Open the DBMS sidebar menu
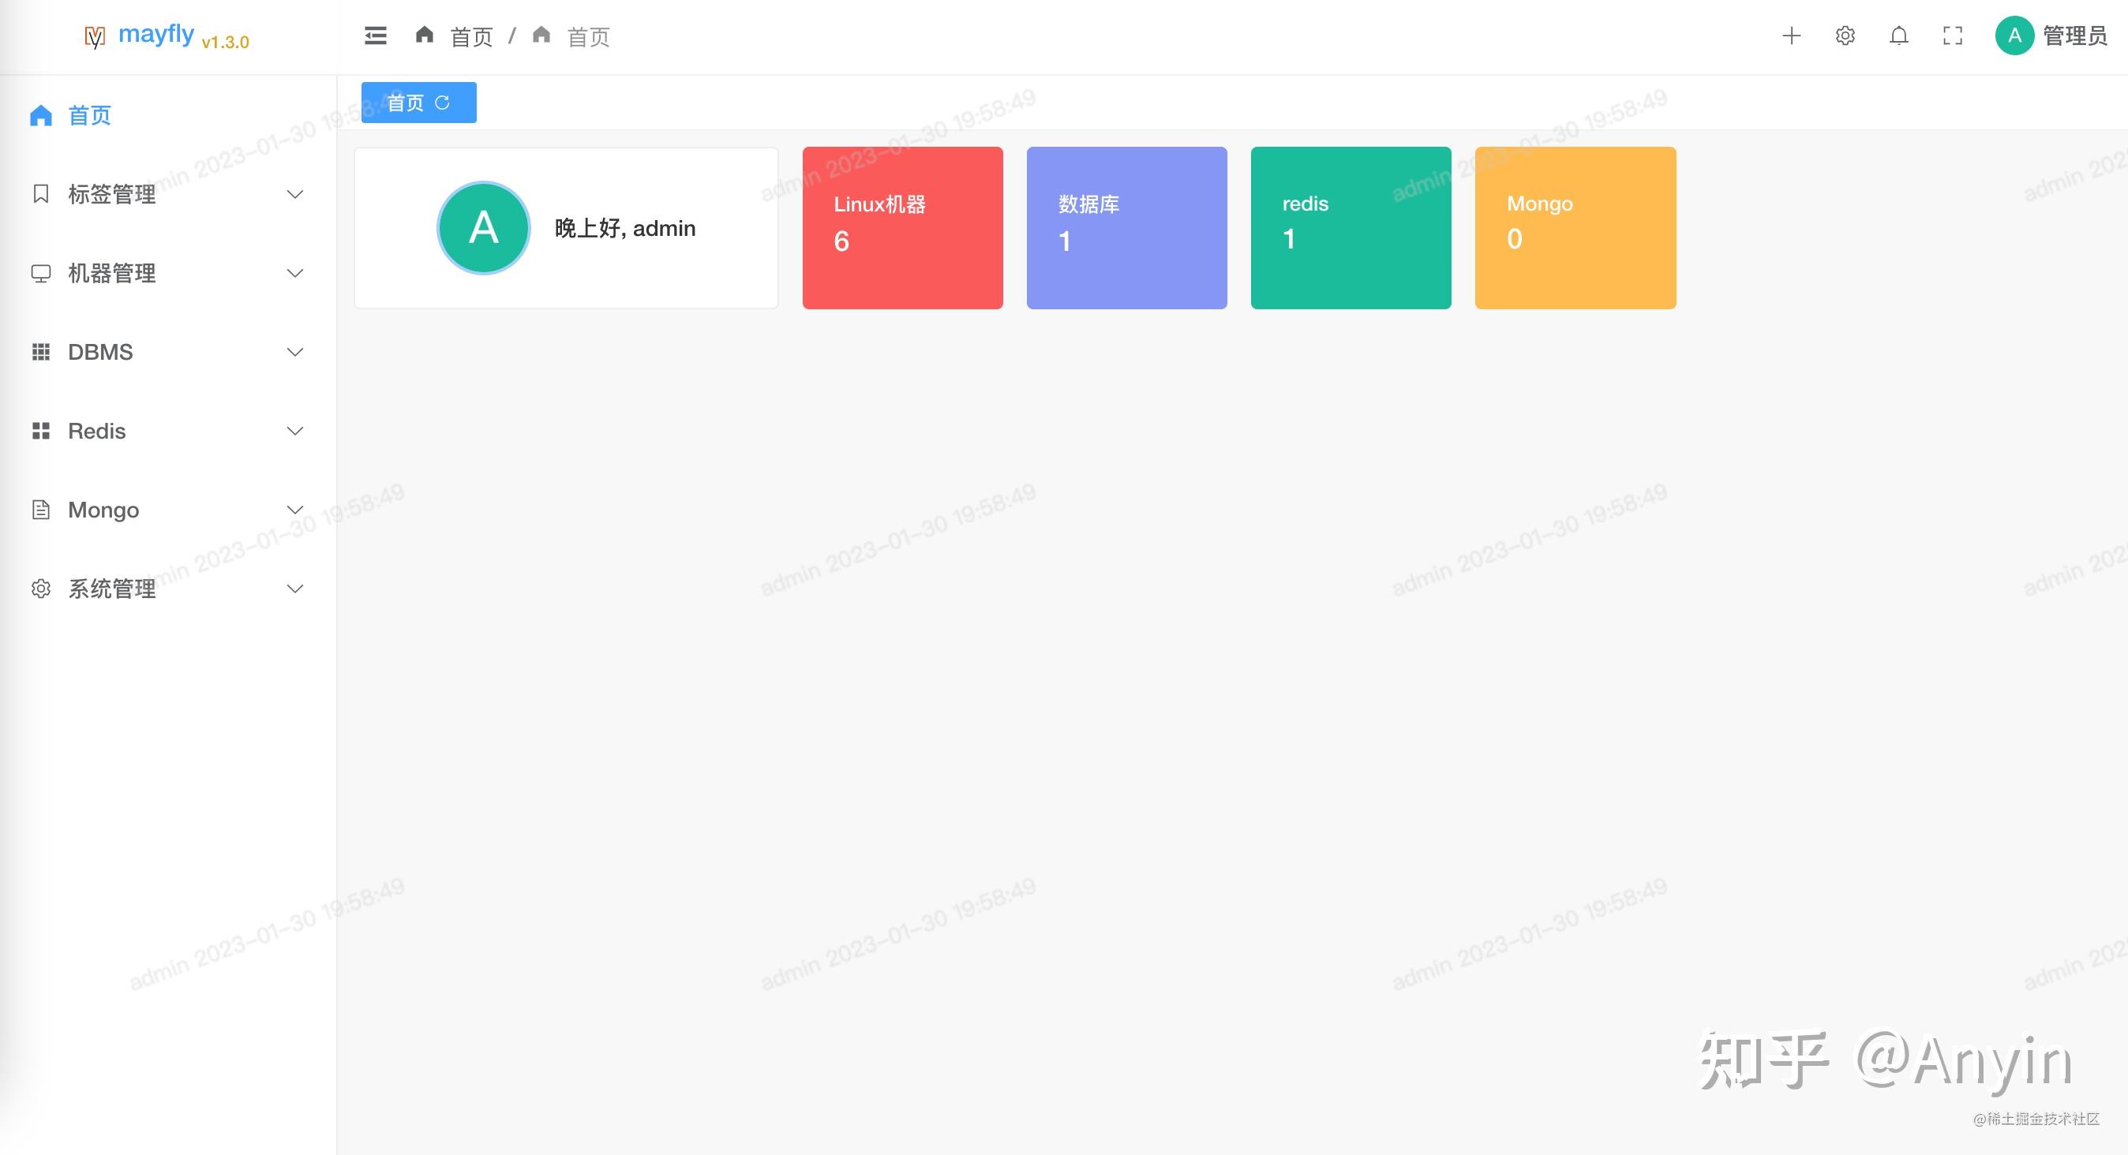The width and height of the screenshot is (2128, 1155). click(169, 352)
